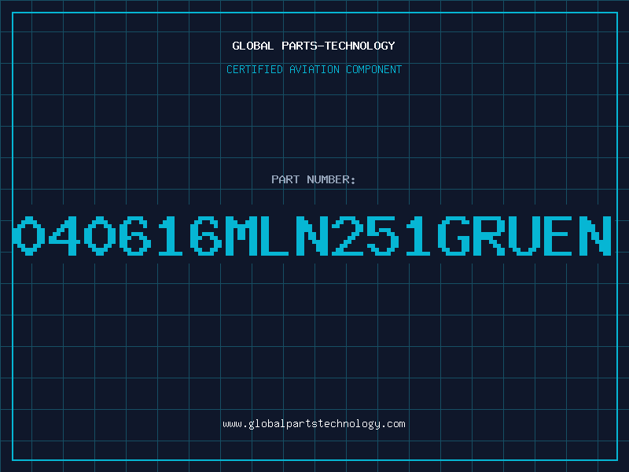Select the digit 2 in the part number
Image resolution: width=629 pixels, height=472 pixels.
click(x=348, y=235)
